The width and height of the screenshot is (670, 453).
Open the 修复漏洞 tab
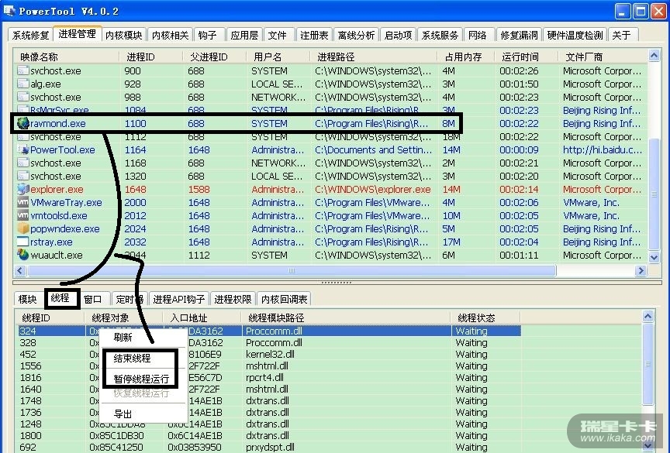tap(519, 35)
